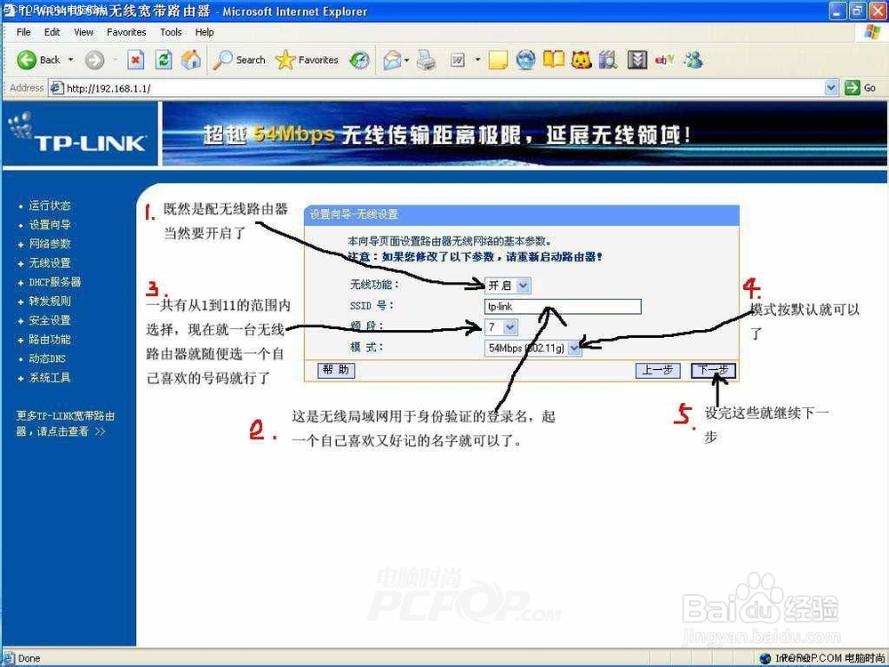Screen dimensions: 889x667
Task: Expand 路由功能 sidebar item
Action: (x=50, y=340)
